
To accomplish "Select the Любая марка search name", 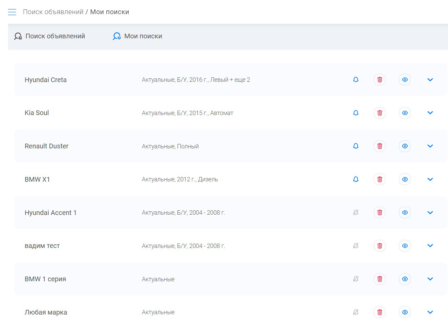I will click(x=46, y=312).
